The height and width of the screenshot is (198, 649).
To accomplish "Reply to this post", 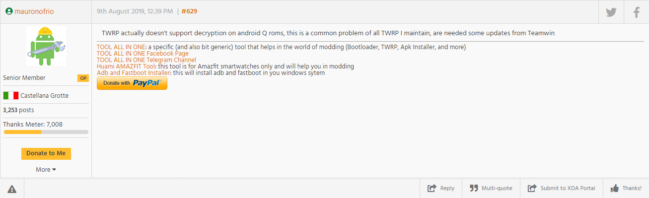I will [x=441, y=188].
